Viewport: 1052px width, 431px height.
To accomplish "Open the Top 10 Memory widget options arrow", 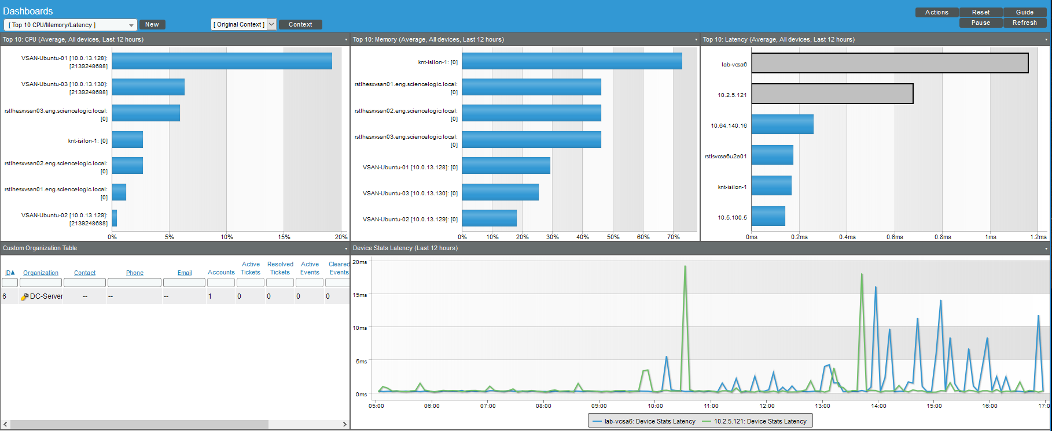I will click(696, 40).
